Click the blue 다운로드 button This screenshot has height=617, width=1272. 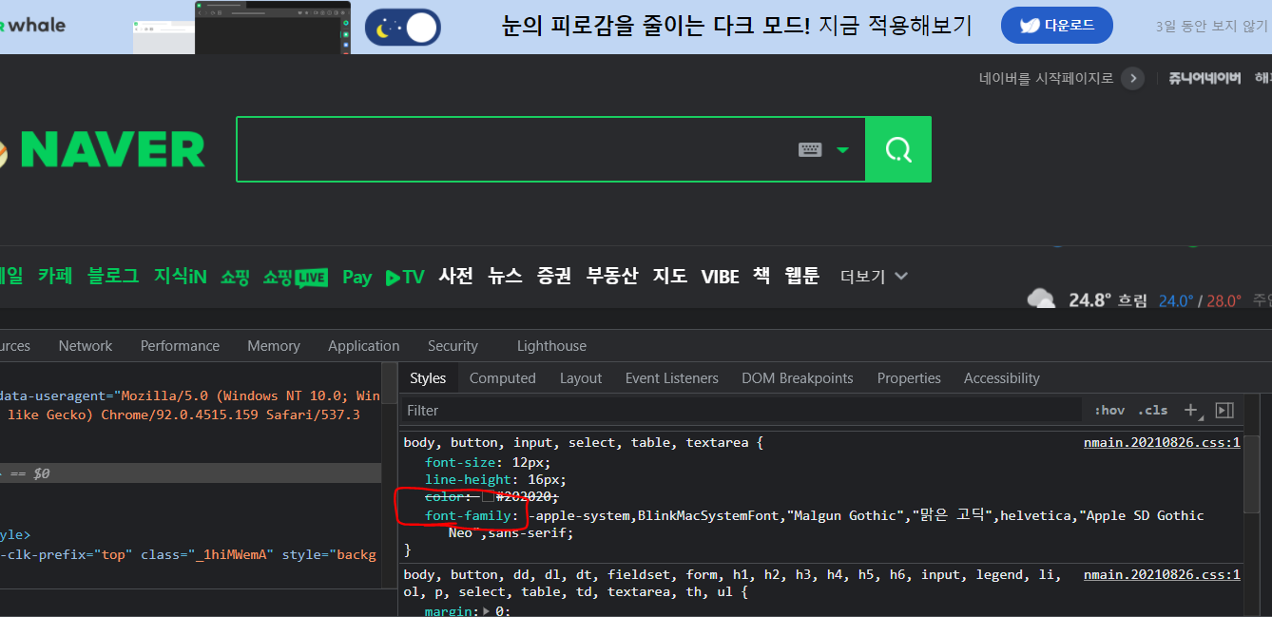click(x=1057, y=26)
